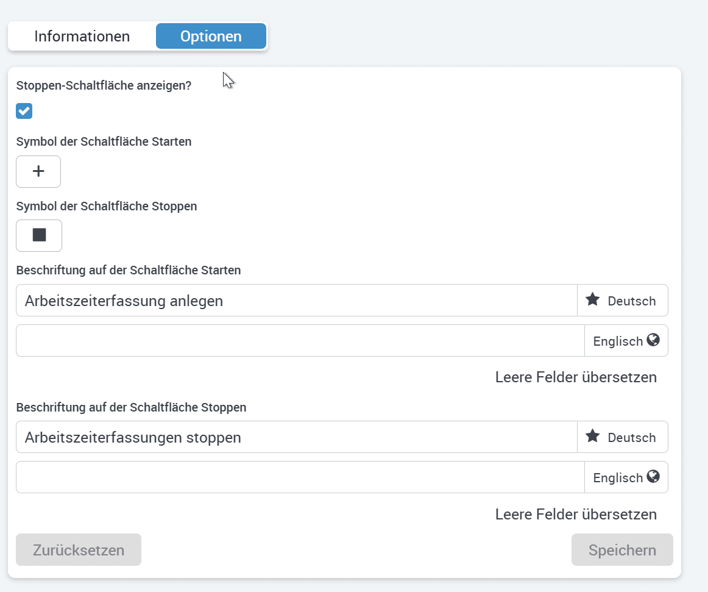Click the globe icon in the start label's Englisch row
The image size is (708, 592).
click(x=653, y=340)
